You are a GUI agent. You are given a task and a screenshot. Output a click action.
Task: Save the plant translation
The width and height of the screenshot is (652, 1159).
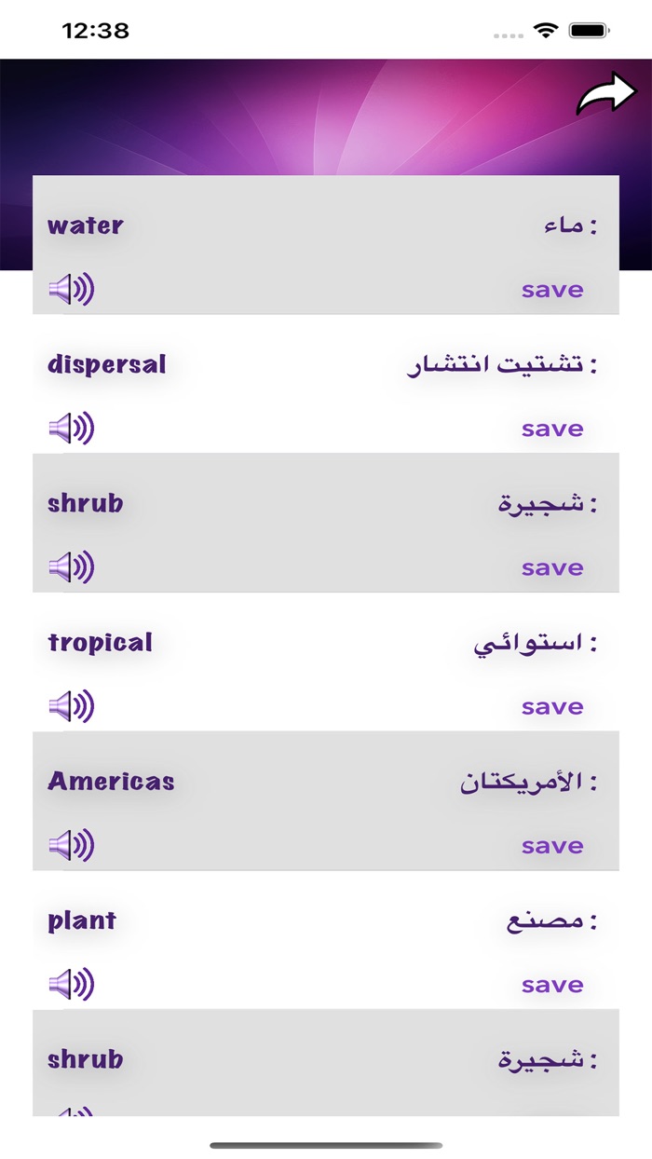[x=551, y=984]
